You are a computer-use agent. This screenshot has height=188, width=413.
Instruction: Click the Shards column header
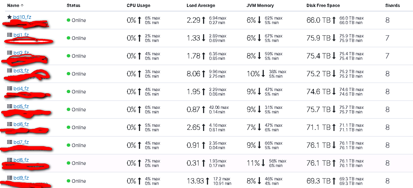click(x=392, y=5)
